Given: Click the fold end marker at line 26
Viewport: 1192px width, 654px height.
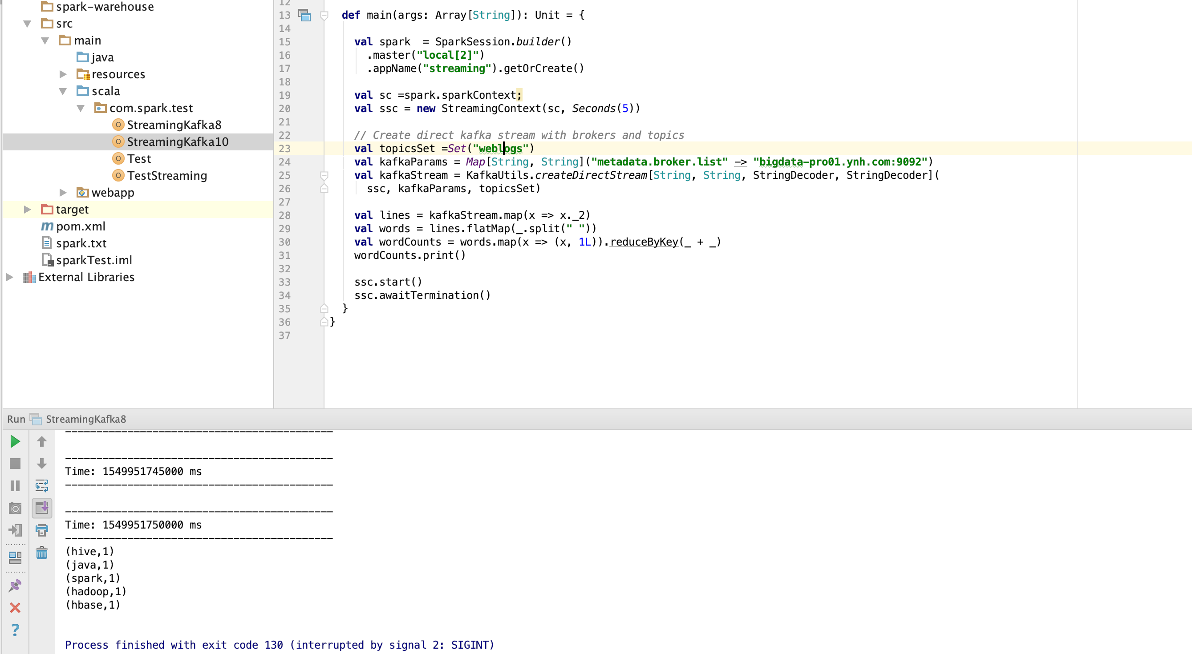Looking at the screenshot, I should coord(324,189).
